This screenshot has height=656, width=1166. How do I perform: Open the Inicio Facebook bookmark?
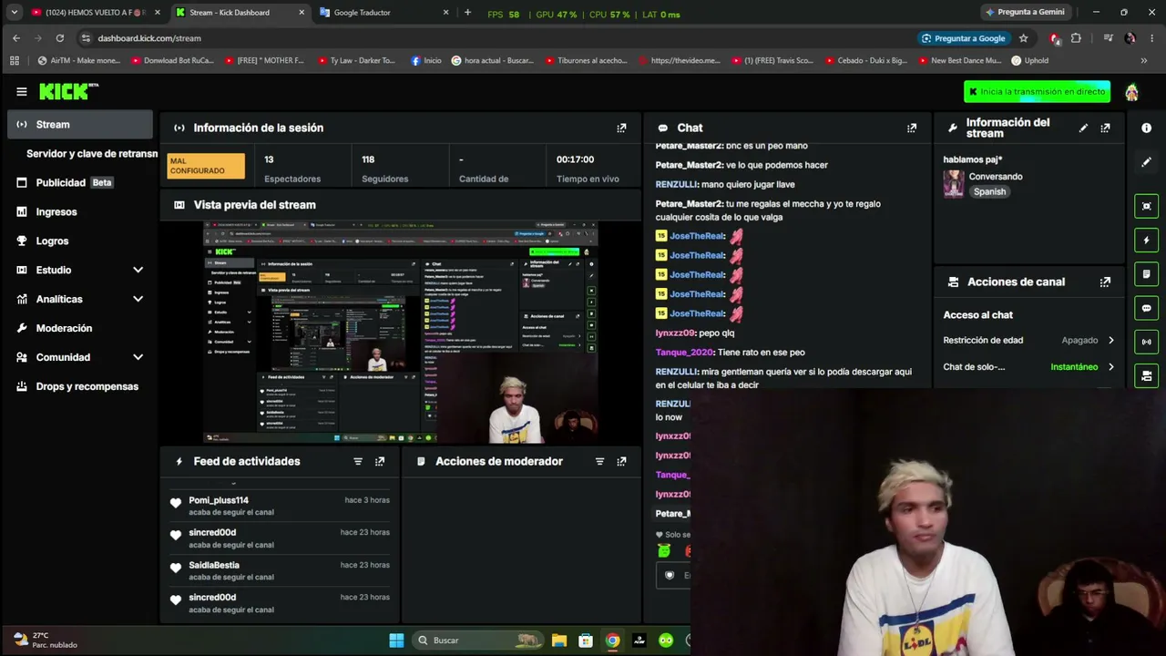click(426, 61)
